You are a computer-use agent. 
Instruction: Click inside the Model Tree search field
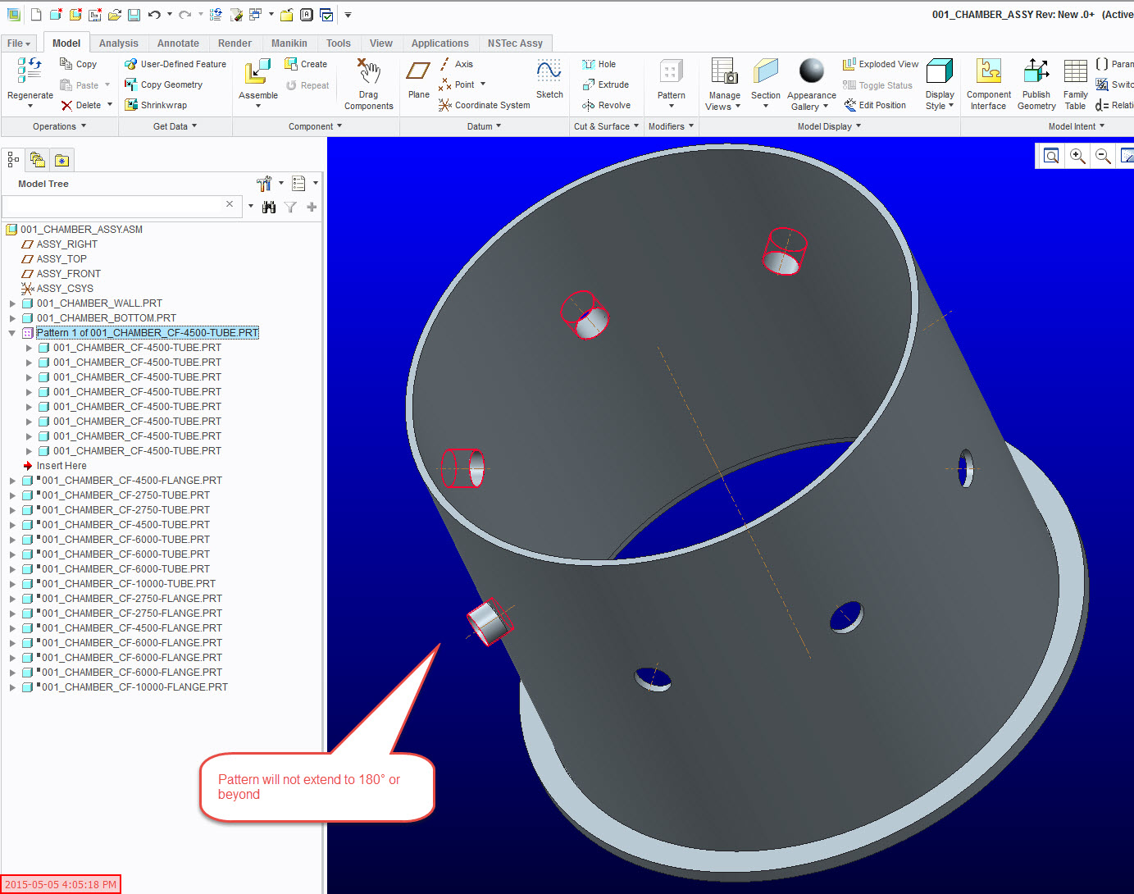tap(112, 206)
